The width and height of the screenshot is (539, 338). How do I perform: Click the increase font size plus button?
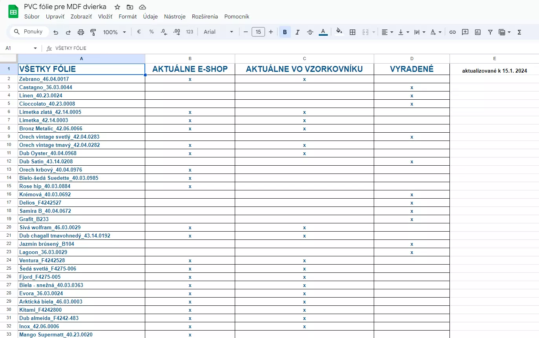270,32
